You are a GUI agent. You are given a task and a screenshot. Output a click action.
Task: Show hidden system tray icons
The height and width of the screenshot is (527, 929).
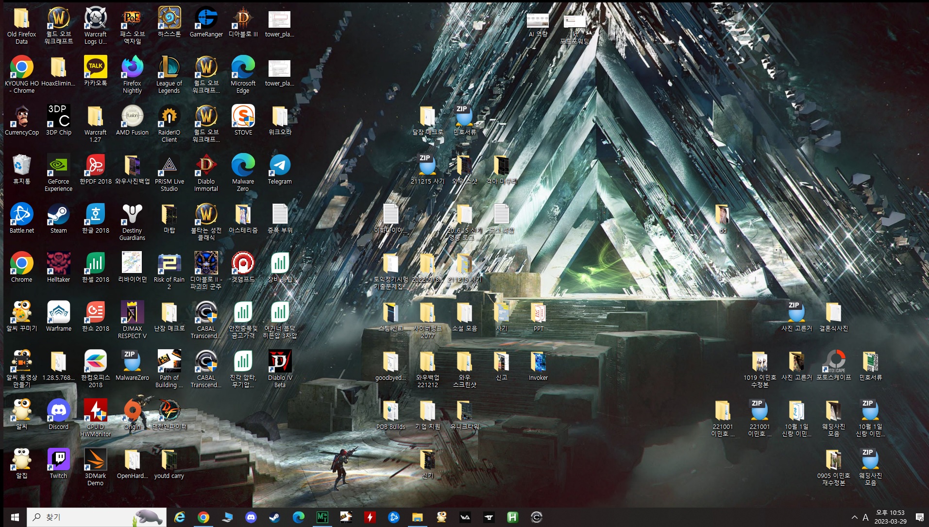854,517
